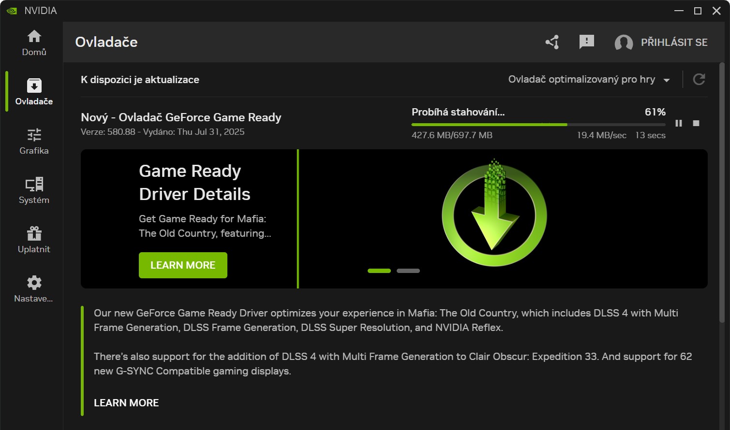Pause the driver download
The image size is (730, 430).
(679, 123)
